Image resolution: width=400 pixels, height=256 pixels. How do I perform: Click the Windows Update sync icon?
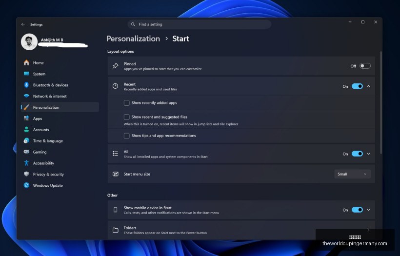(26, 185)
